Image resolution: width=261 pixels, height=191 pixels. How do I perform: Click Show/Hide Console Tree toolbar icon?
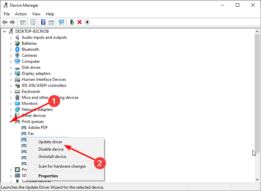(x=23, y=22)
